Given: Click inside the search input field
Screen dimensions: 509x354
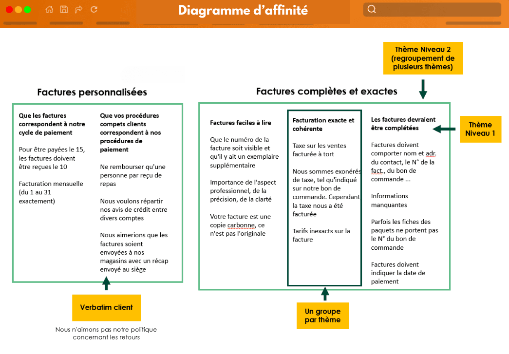Looking at the screenshot, I should 434,9.
